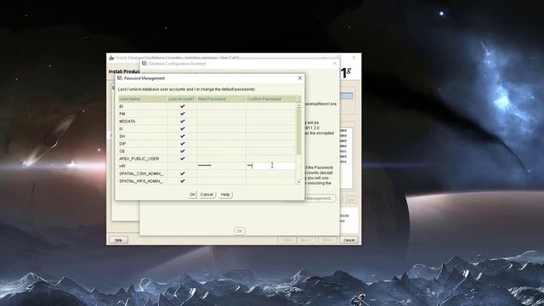This screenshot has width=544, height=306.
Task: Click the HR New Password field
Action: (x=221, y=167)
